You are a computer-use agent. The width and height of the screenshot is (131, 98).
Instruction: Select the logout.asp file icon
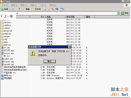pos(2,61)
